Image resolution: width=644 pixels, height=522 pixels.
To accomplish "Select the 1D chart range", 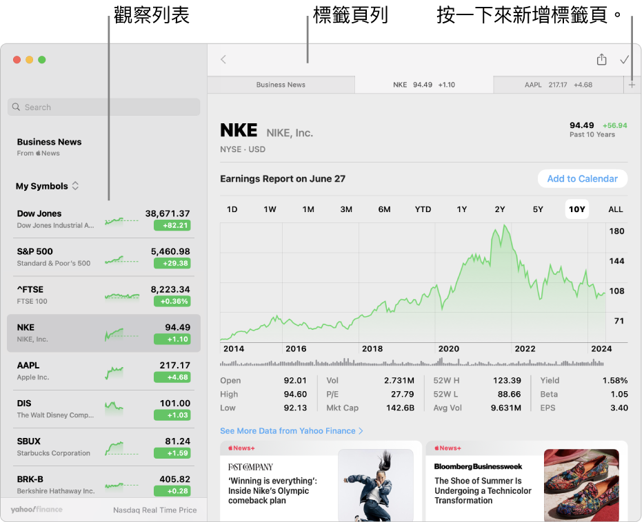I will point(232,209).
